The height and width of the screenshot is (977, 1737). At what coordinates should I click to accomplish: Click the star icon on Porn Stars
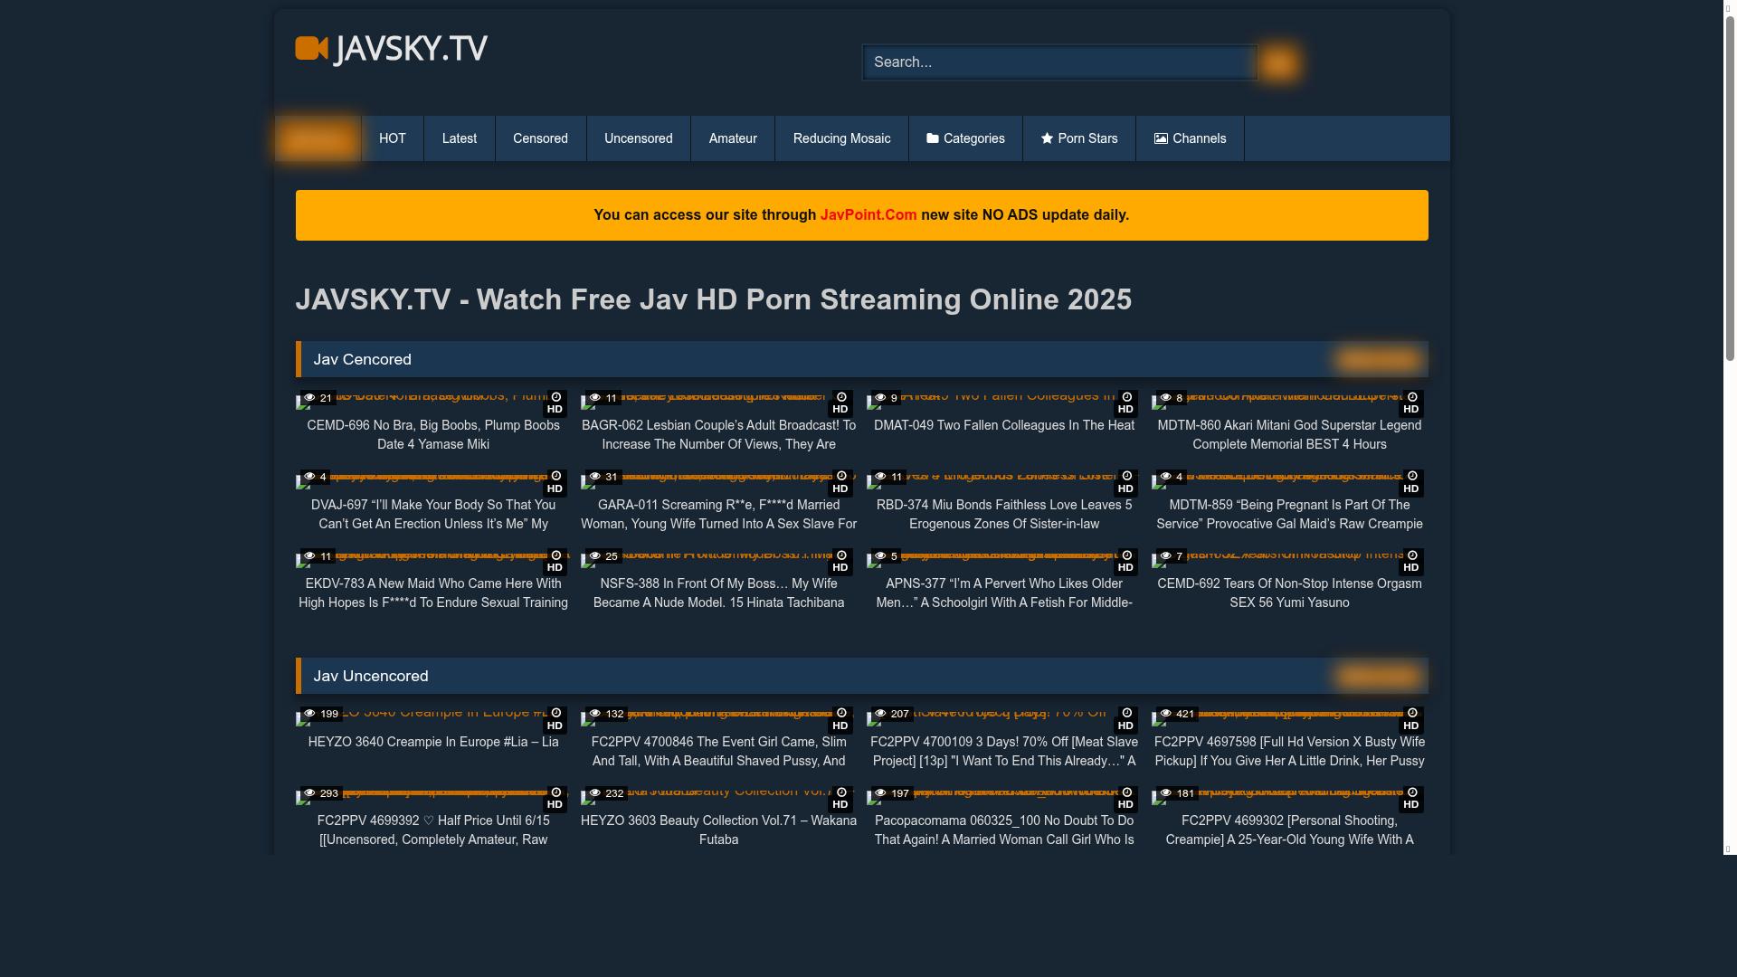tap(1046, 138)
